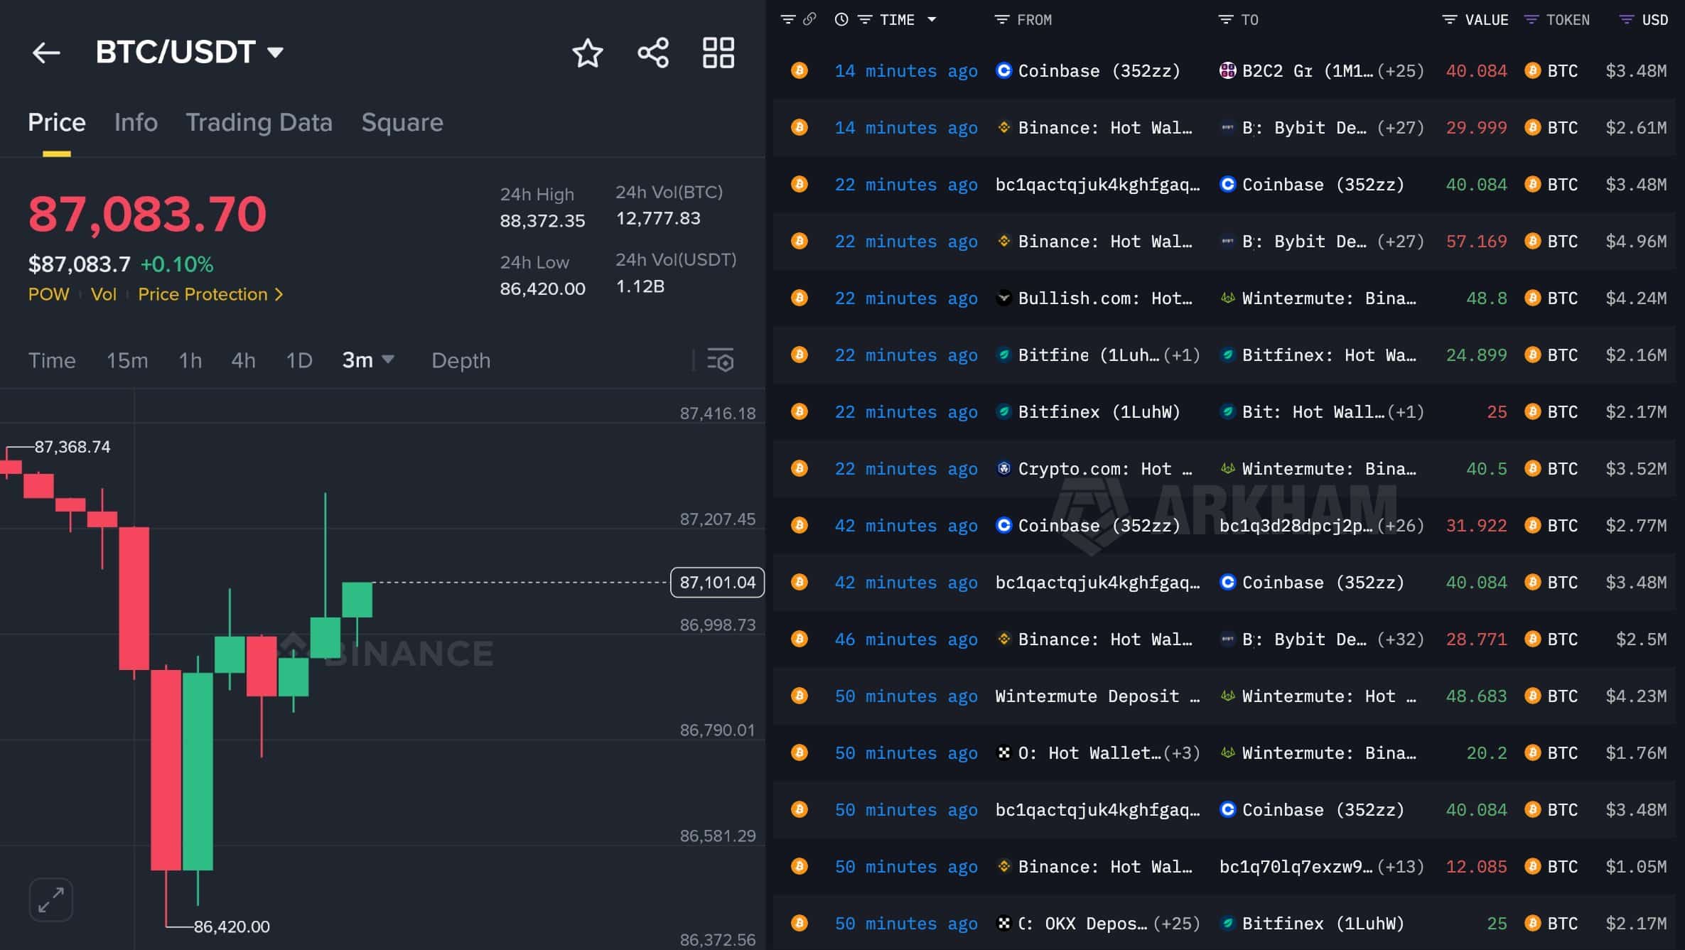Click the Crypto.com logo icon
This screenshot has height=950, width=1685.
[1003, 468]
